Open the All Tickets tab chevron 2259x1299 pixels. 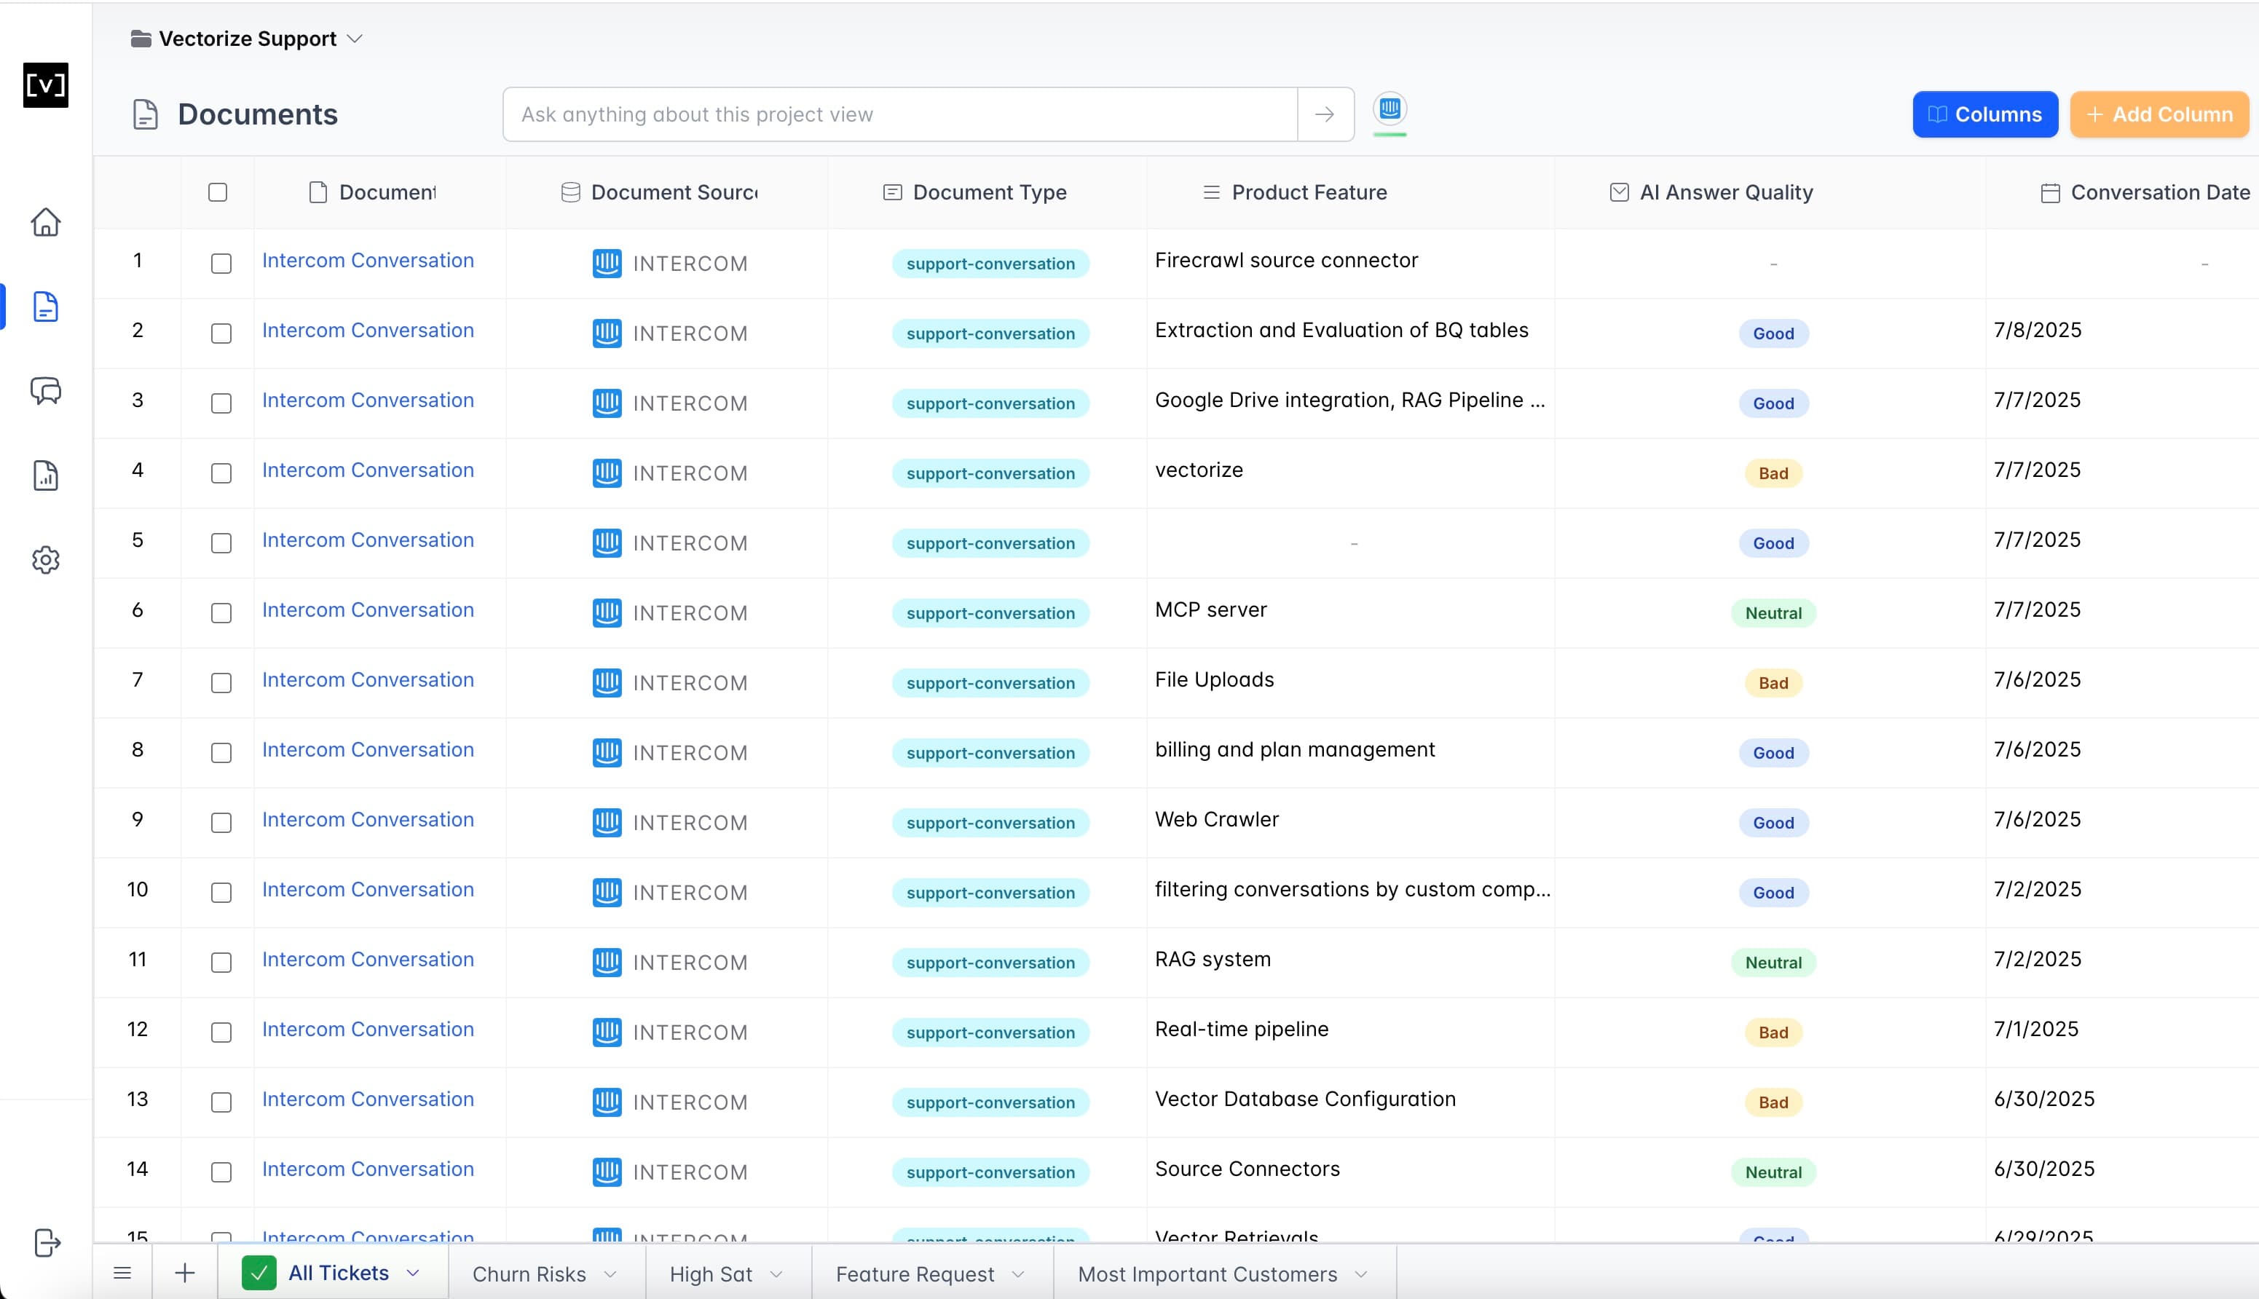(x=413, y=1273)
